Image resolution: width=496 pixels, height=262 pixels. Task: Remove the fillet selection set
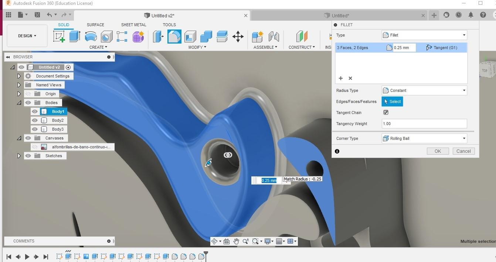pyautogui.click(x=350, y=78)
